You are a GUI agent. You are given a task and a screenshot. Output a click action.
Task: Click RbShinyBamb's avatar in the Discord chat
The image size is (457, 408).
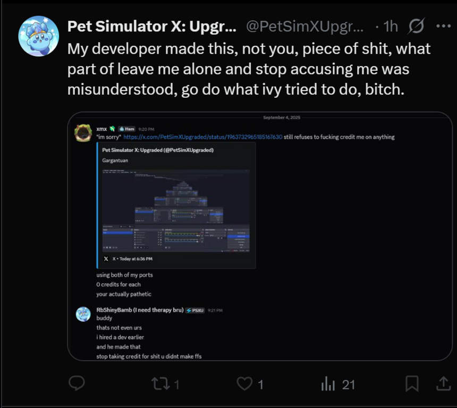(83, 314)
